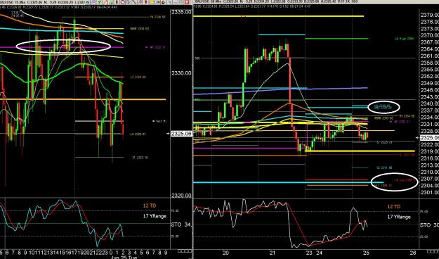Click the 2330.00 price label on left chart
The width and height of the screenshot is (439, 259).
point(181,73)
